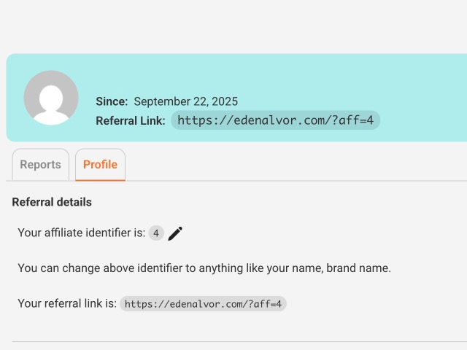
Task: Click the "Your referral link is:" label
Action: (x=67, y=304)
